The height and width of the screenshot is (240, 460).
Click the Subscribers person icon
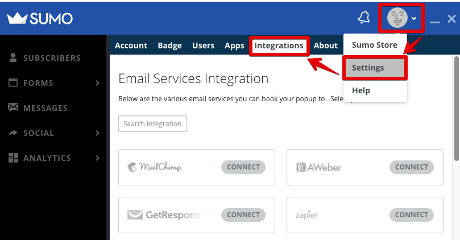pos(13,57)
